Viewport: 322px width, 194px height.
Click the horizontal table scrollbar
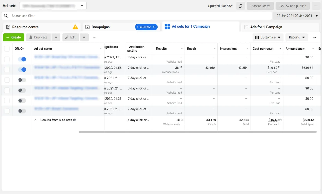[x=197, y=132]
